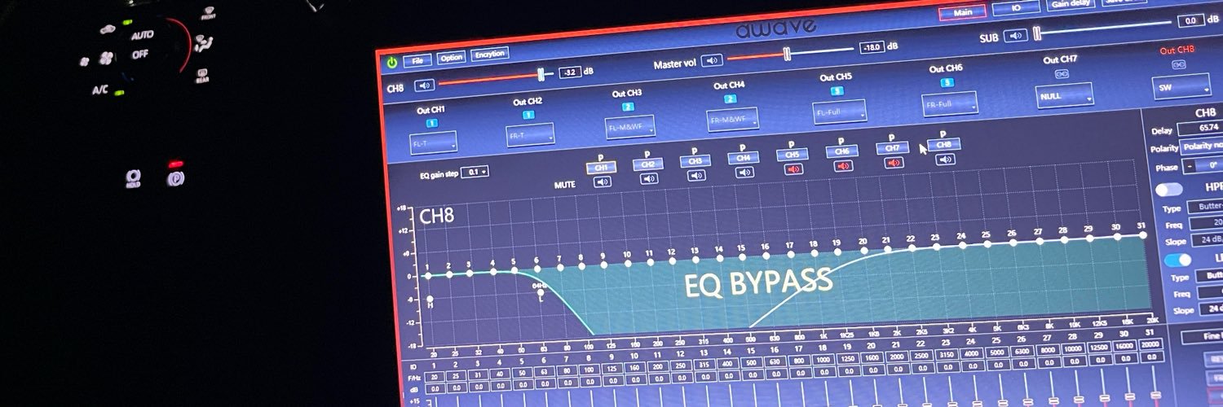Select EQ band point 16 on graph

tap(766, 256)
